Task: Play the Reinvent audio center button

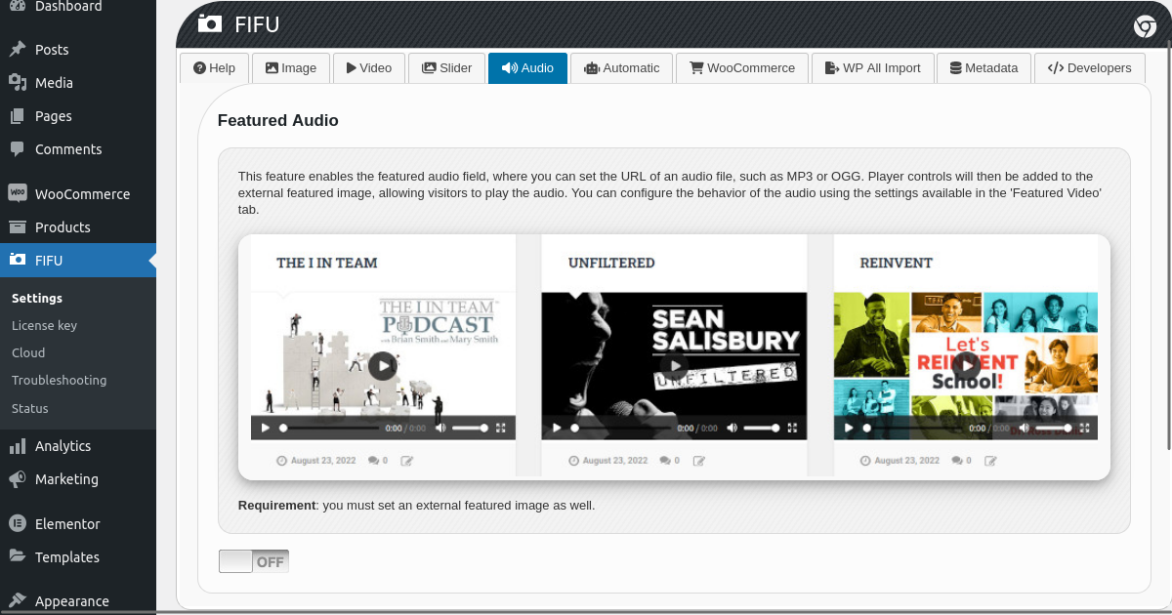Action: 966,366
